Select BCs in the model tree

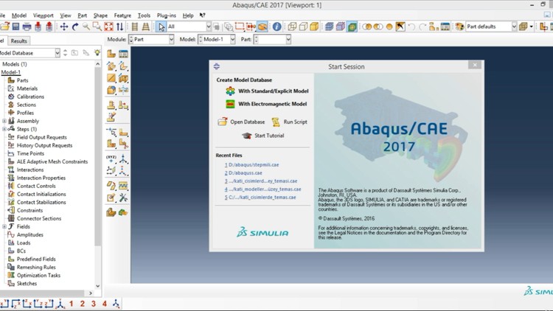click(x=21, y=251)
